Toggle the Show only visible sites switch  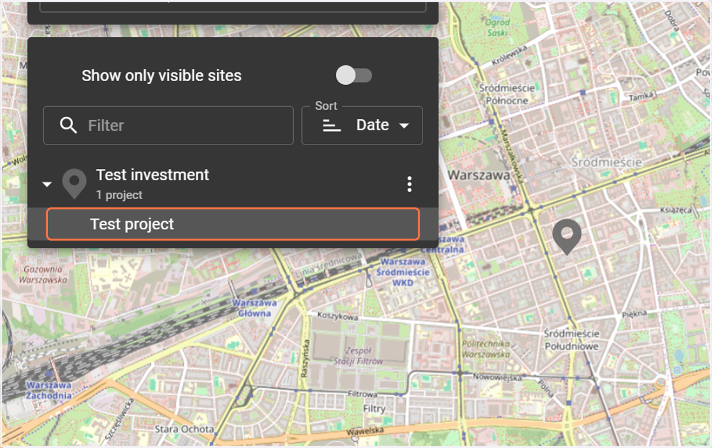pyautogui.click(x=354, y=75)
